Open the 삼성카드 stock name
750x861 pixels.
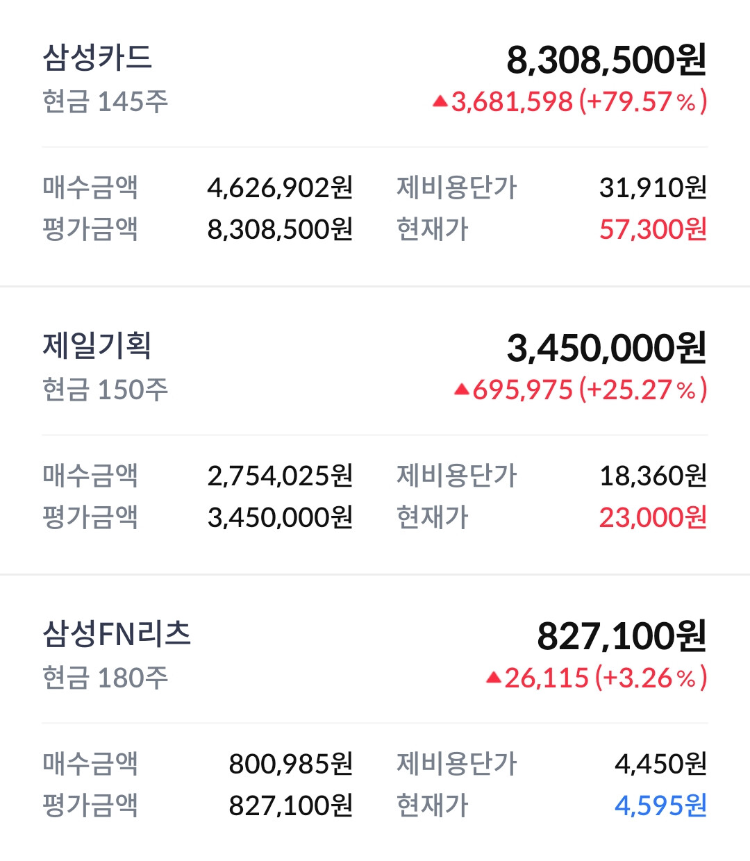tap(97, 58)
